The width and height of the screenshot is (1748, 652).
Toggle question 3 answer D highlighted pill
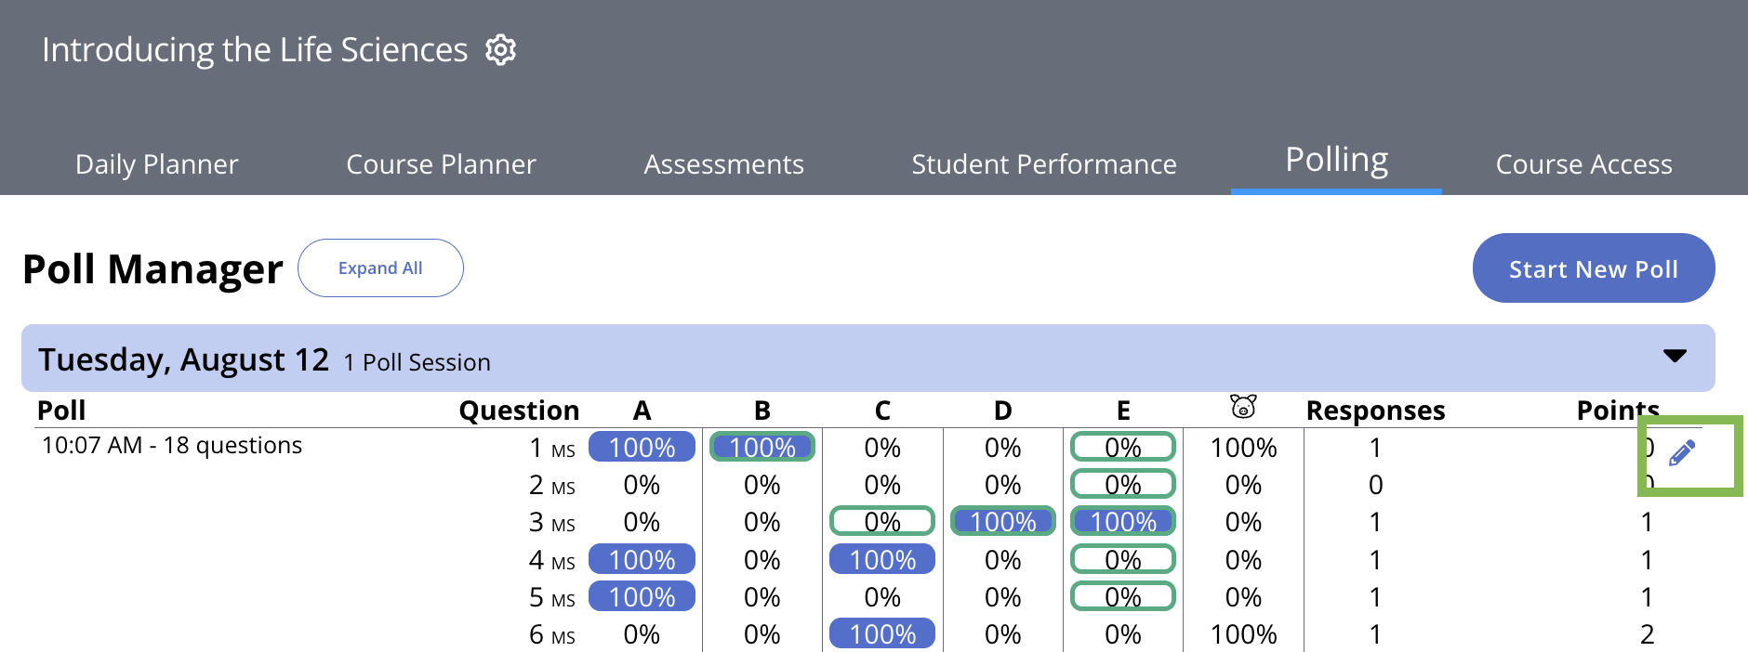click(1002, 522)
